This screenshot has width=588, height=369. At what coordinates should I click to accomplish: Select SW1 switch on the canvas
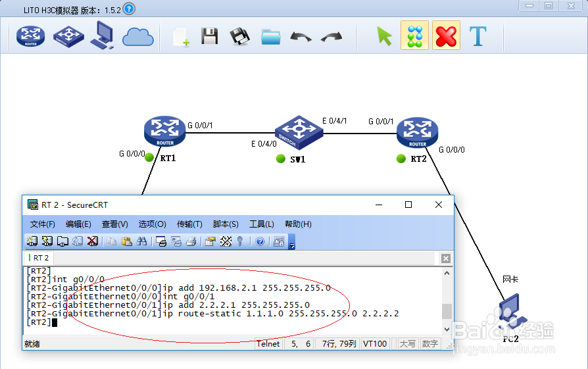(x=299, y=132)
